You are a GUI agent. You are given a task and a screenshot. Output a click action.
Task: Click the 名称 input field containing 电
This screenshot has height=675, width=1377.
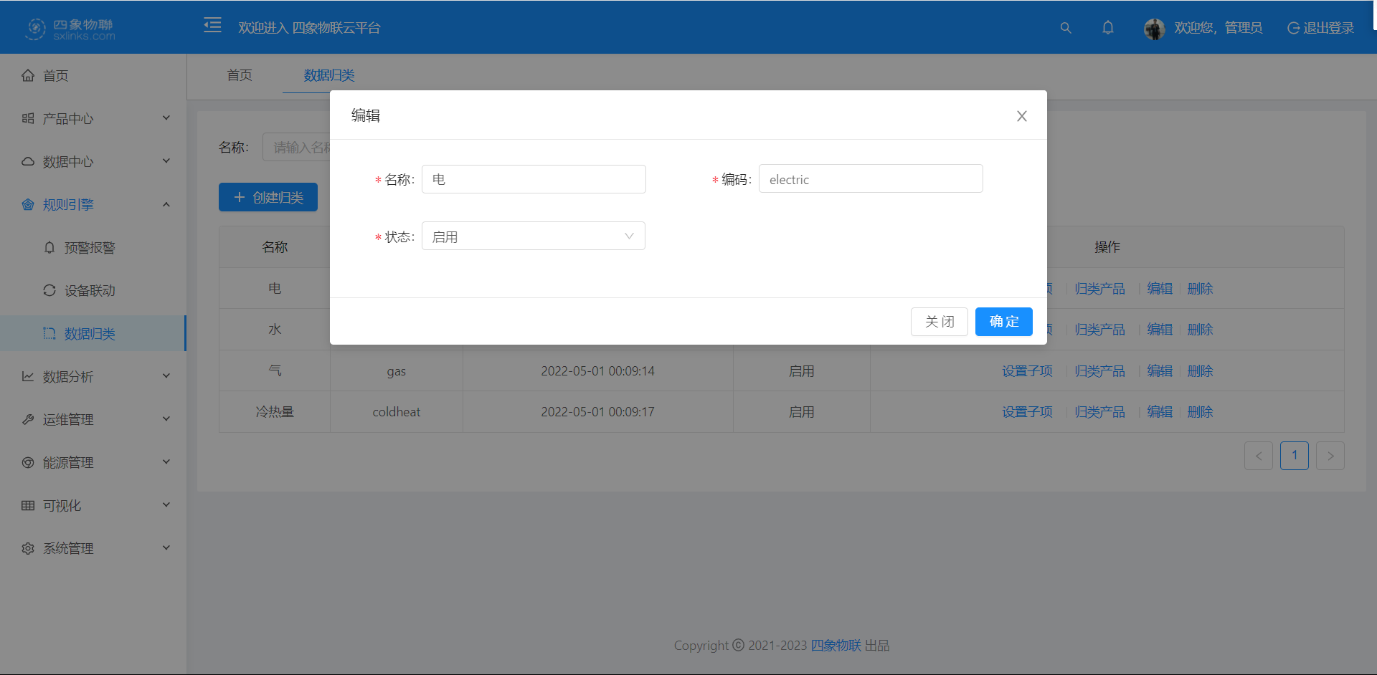tap(534, 179)
